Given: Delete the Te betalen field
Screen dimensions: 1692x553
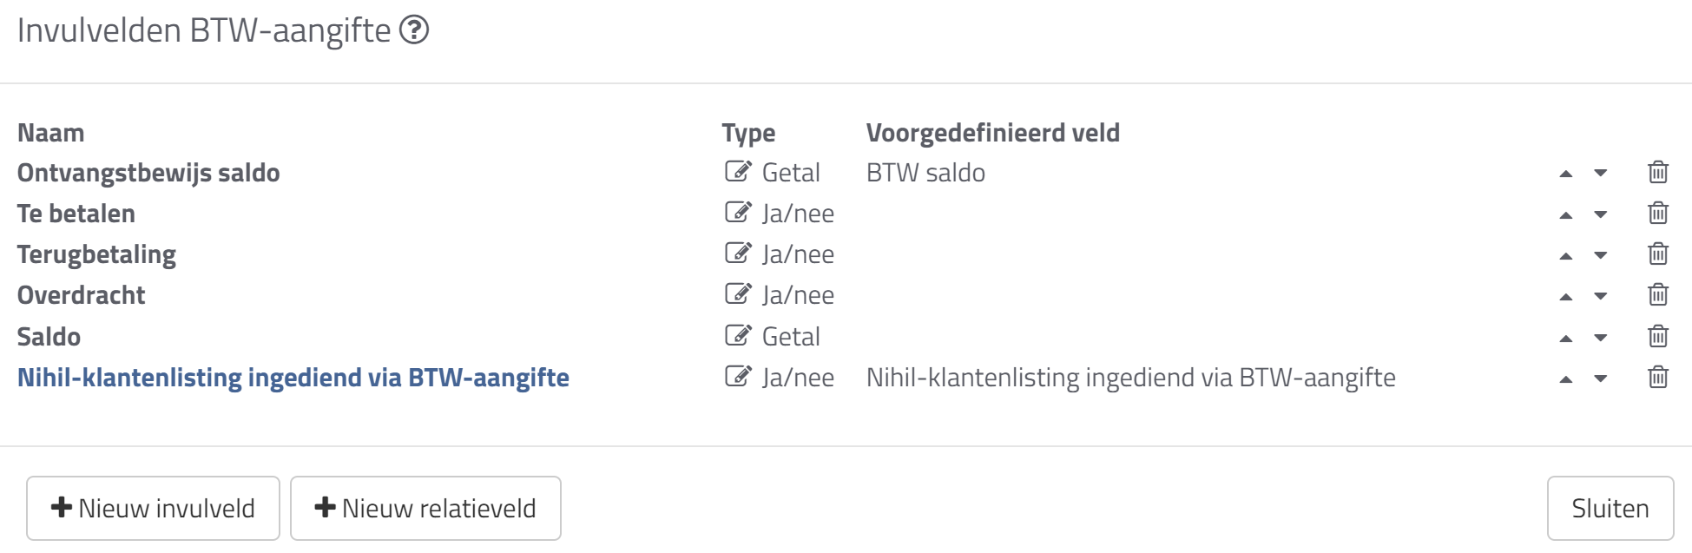Looking at the screenshot, I should point(1658,213).
